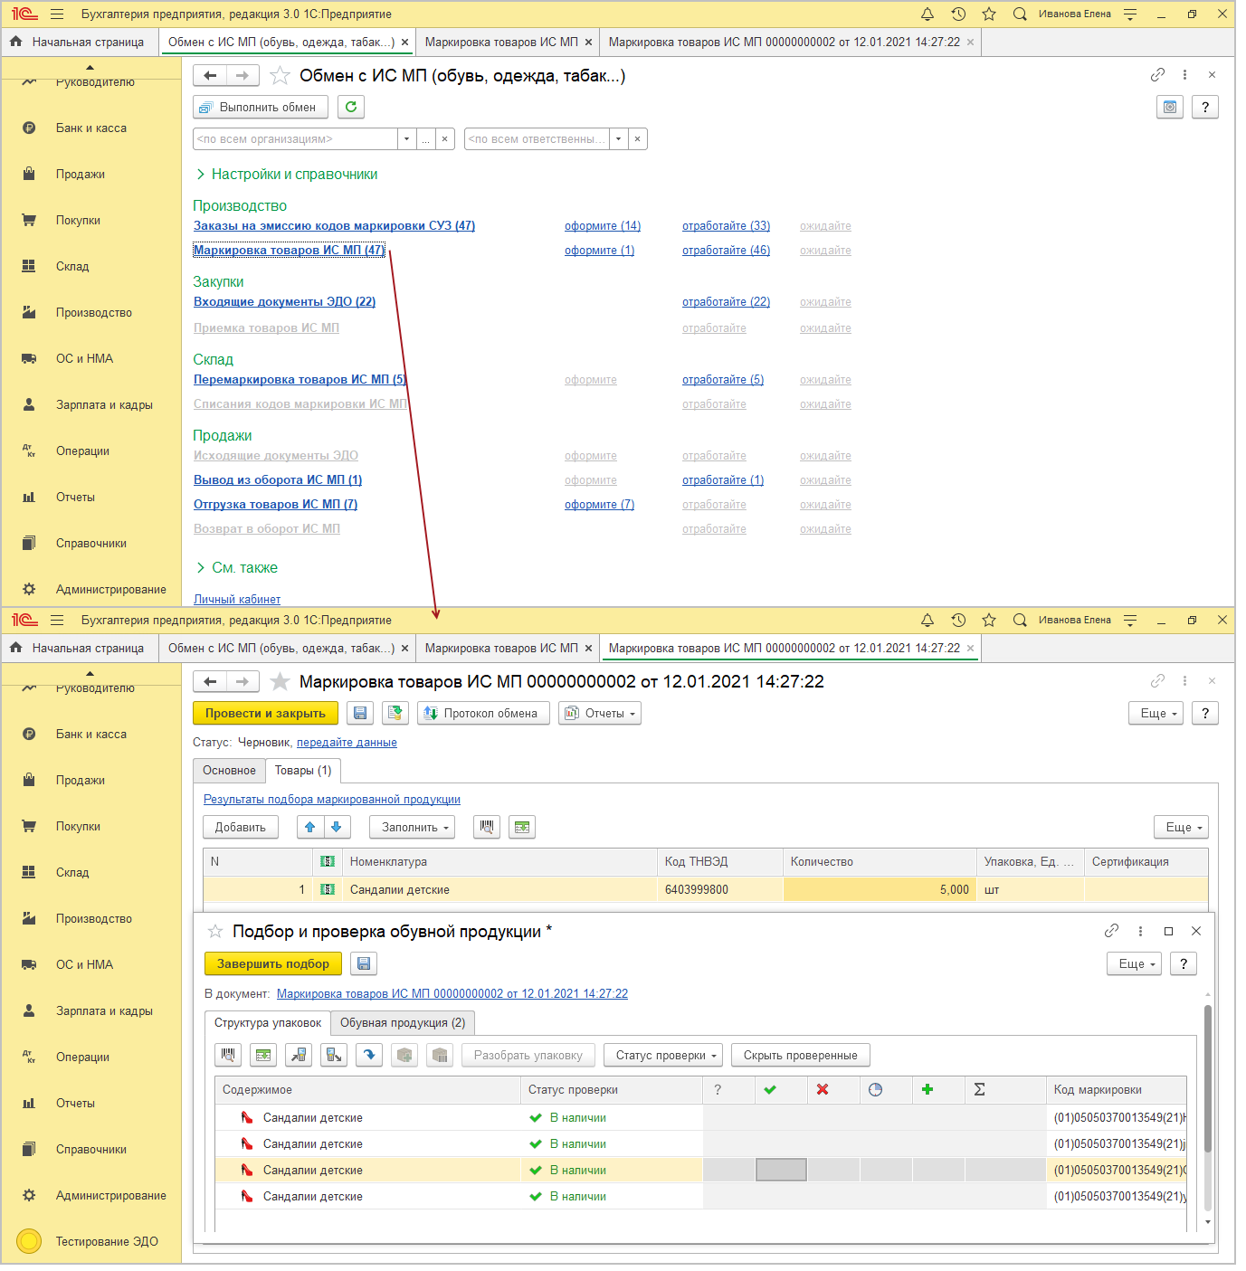Viewport: 1246px width, 1271px height.
Task: Go to Начальная страница tab in top window
Action: 78,42
